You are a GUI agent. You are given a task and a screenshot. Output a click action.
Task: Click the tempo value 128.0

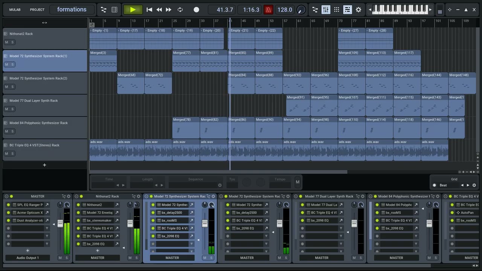(x=285, y=10)
